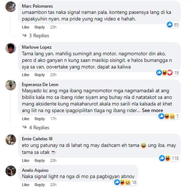Expand the 4 Replies thread
191x188 pixels.
[x=39, y=128]
